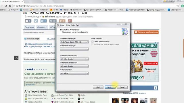Open Почта bookmark in bookmarks bar
The image size is (184, 103).
click(x=54, y=10)
